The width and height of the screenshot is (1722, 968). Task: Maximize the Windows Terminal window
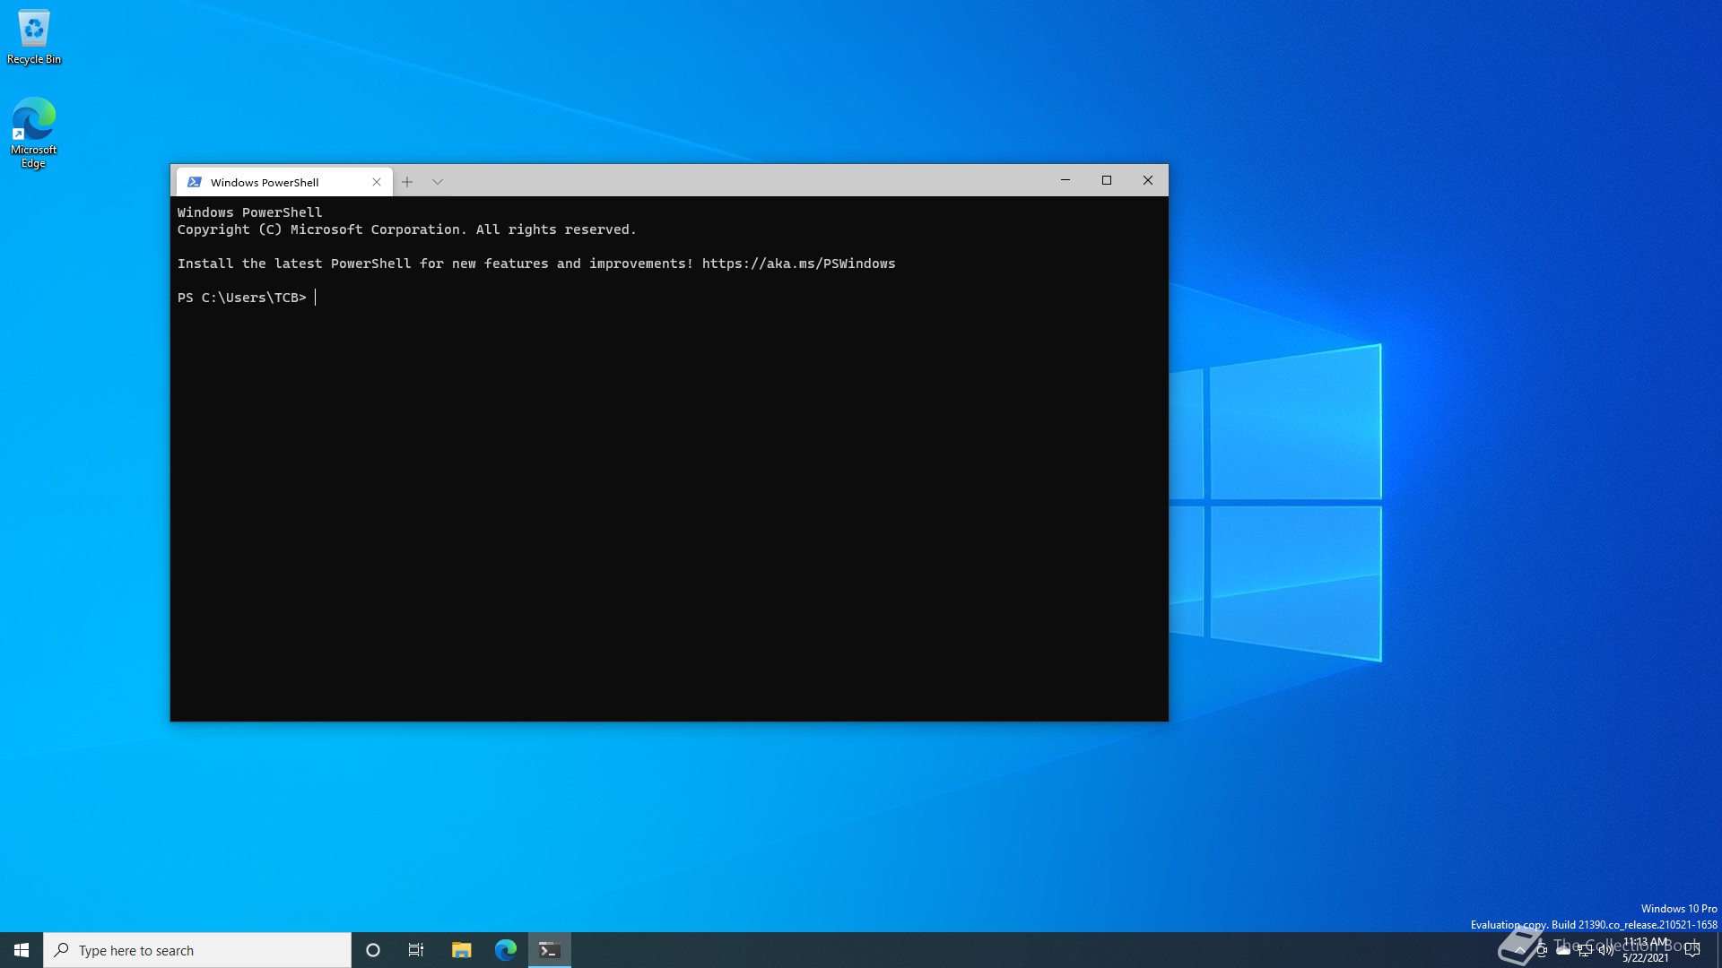pos(1107,180)
